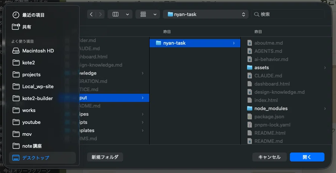The width and height of the screenshot is (336, 173).
Task: Select the assets folder
Action: click(286, 68)
